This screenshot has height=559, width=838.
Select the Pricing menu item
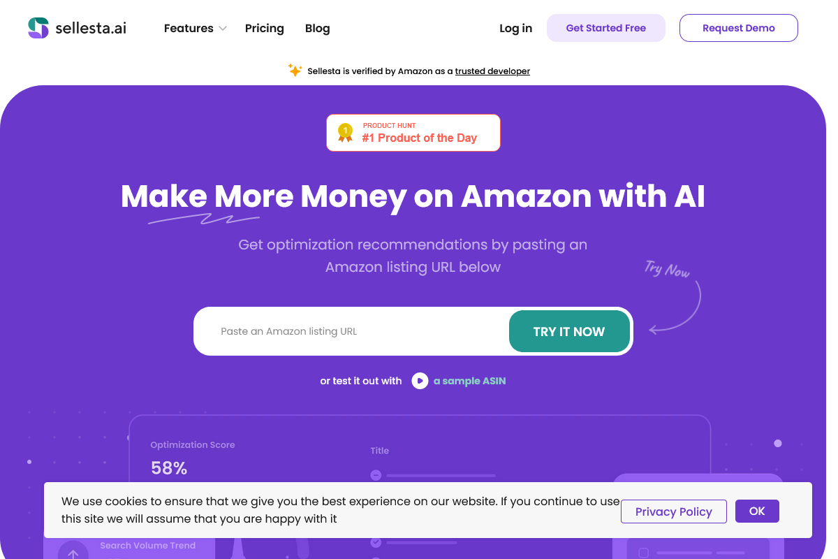pyautogui.click(x=264, y=28)
